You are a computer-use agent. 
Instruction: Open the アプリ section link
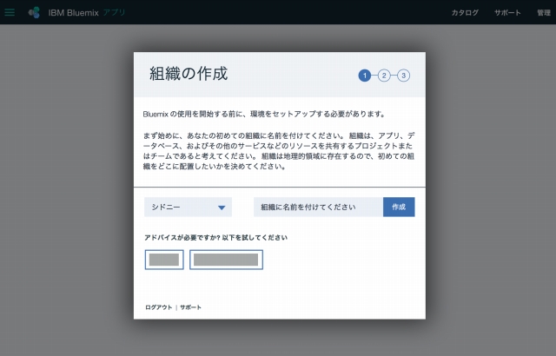pos(114,13)
